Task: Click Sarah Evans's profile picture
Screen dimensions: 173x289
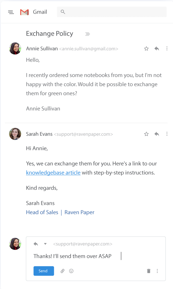Action: pos(15,134)
